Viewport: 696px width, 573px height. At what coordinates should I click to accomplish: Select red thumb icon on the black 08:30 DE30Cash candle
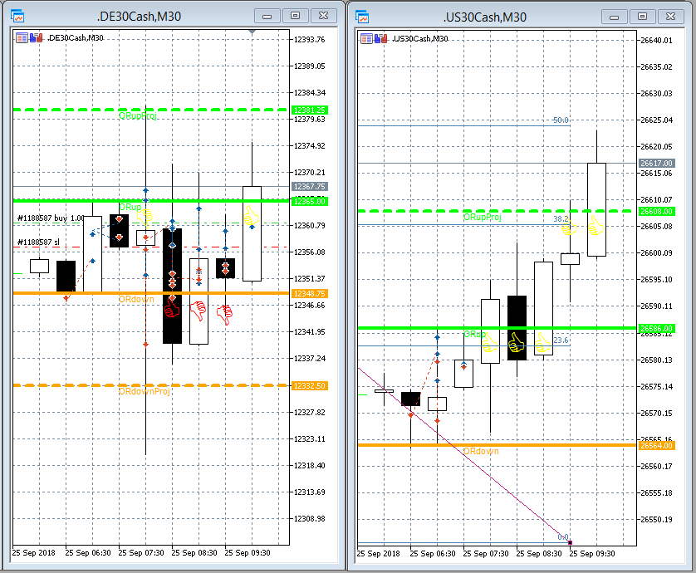(x=172, y=307)
